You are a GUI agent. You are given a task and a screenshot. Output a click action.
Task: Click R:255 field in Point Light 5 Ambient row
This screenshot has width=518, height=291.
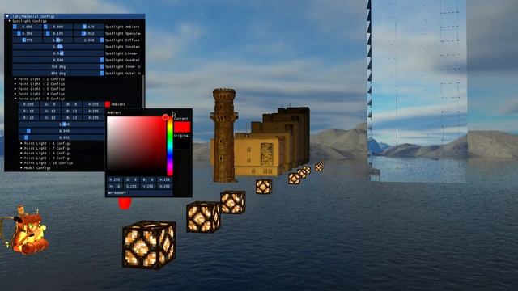(28, 104)
